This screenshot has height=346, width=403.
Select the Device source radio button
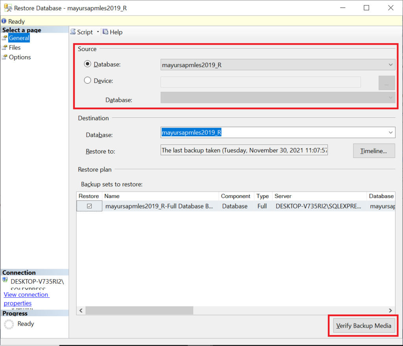(87, 81)
